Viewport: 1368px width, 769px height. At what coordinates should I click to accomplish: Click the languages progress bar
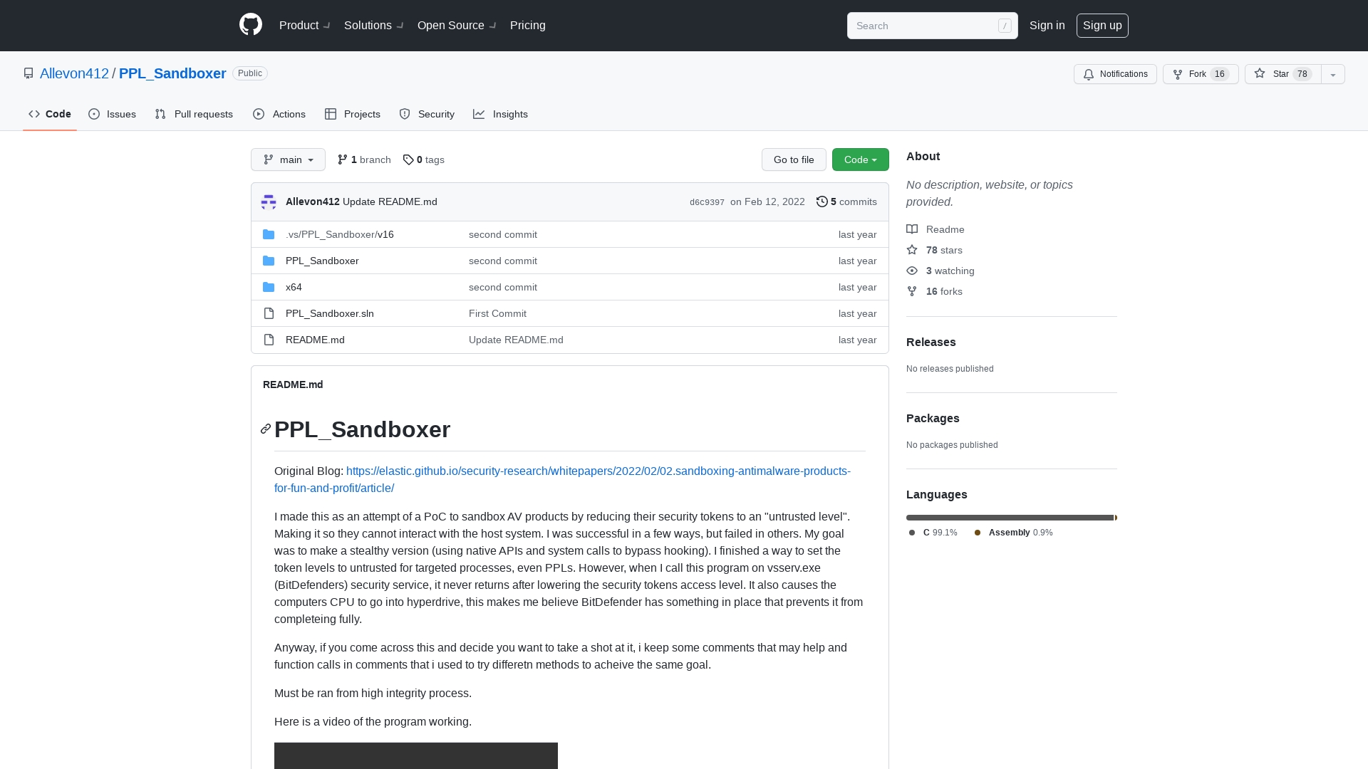[1012, 518]
